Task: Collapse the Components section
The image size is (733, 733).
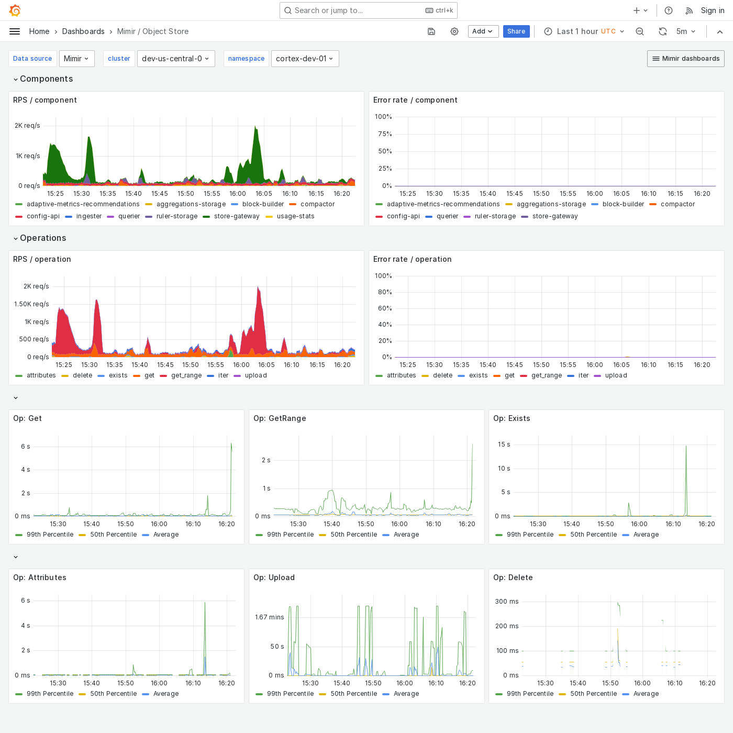Action: (46, 79)
